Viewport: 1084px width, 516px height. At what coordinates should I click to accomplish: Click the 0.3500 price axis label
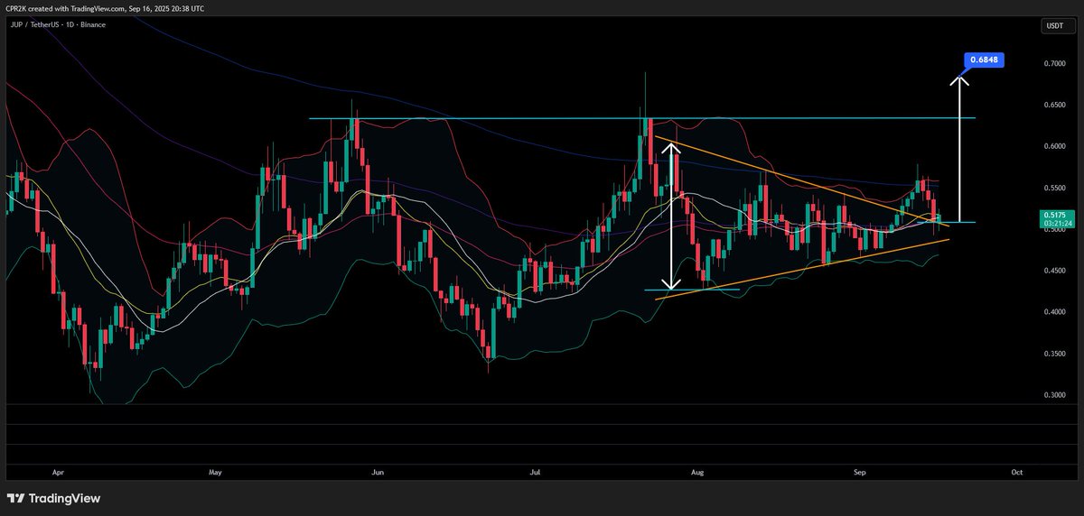(1054, 355)
